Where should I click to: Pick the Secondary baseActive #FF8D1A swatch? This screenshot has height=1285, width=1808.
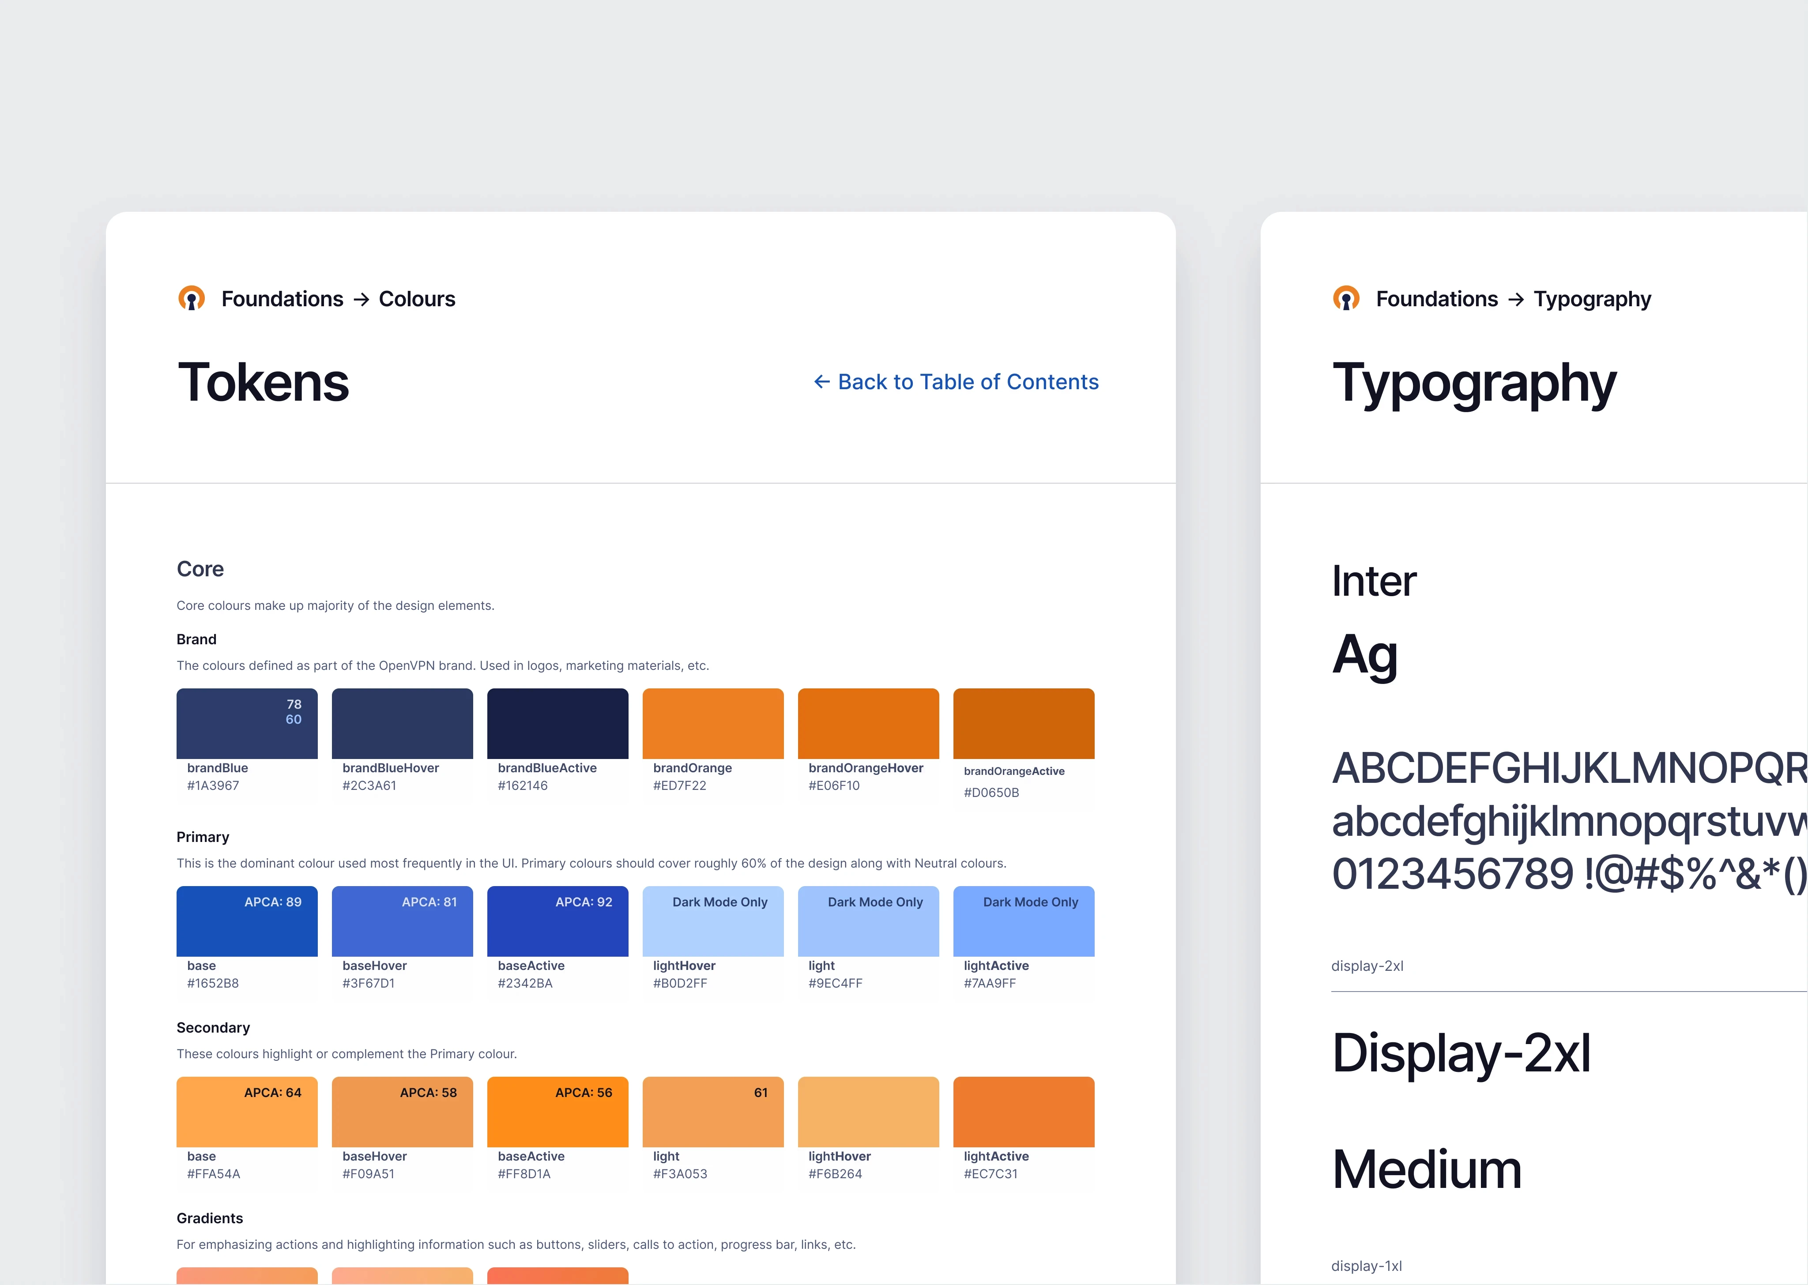tap(557, 1112)
